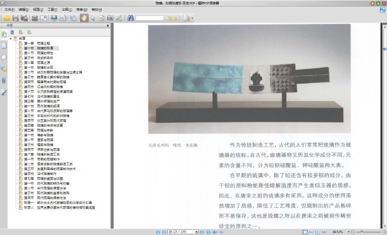
Task: Open the 帮助 menu
Action: [x=97, y=10]
